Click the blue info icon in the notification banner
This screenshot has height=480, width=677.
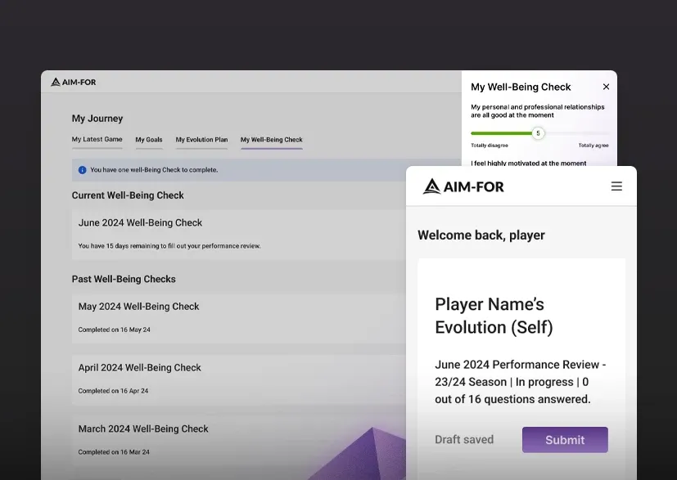(x=81, y=169)
